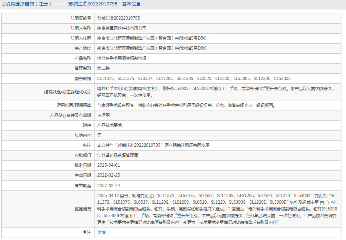Click the 生产地址 address value
346x240 pixels.
[152, 48]
